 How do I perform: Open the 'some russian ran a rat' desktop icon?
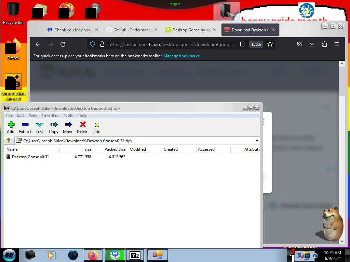(13, 87)
